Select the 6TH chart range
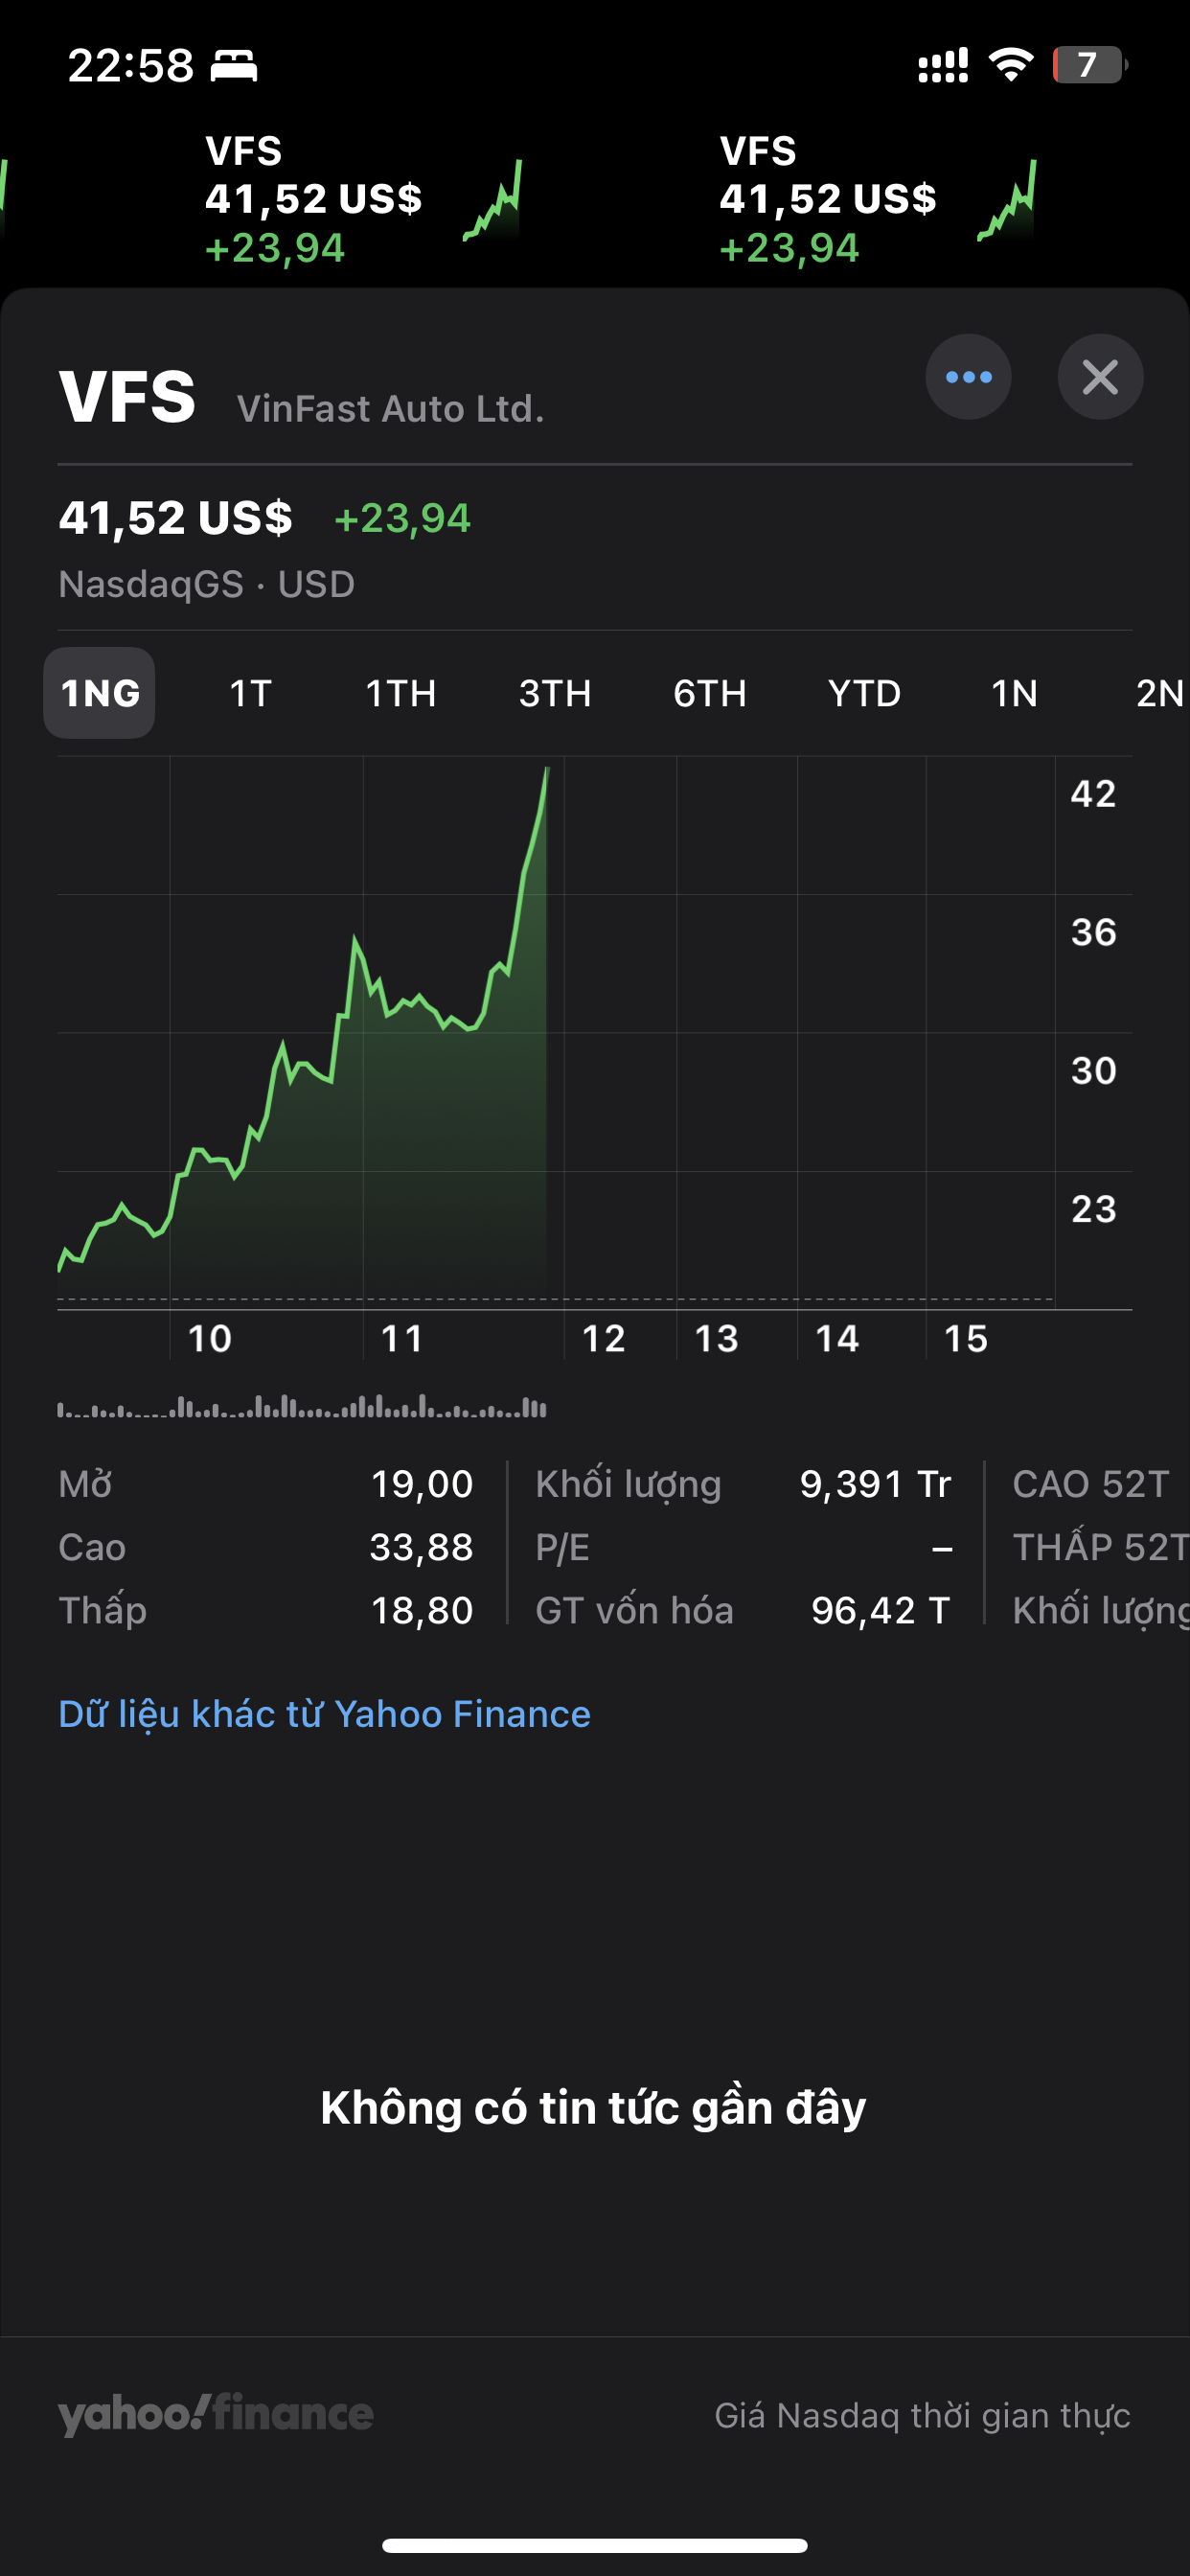Image resolution: width=1190 pixels, height=2576 pixels. pyautogui.click(x=710, y=693)
